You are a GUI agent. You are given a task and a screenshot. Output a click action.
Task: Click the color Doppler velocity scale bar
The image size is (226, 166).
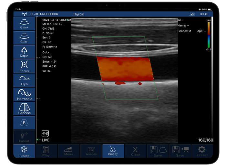(x=209, y=35)
